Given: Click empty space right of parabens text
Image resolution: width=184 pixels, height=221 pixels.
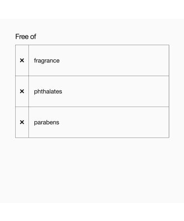Looking at the screenshot, I should tap(114, 122).
